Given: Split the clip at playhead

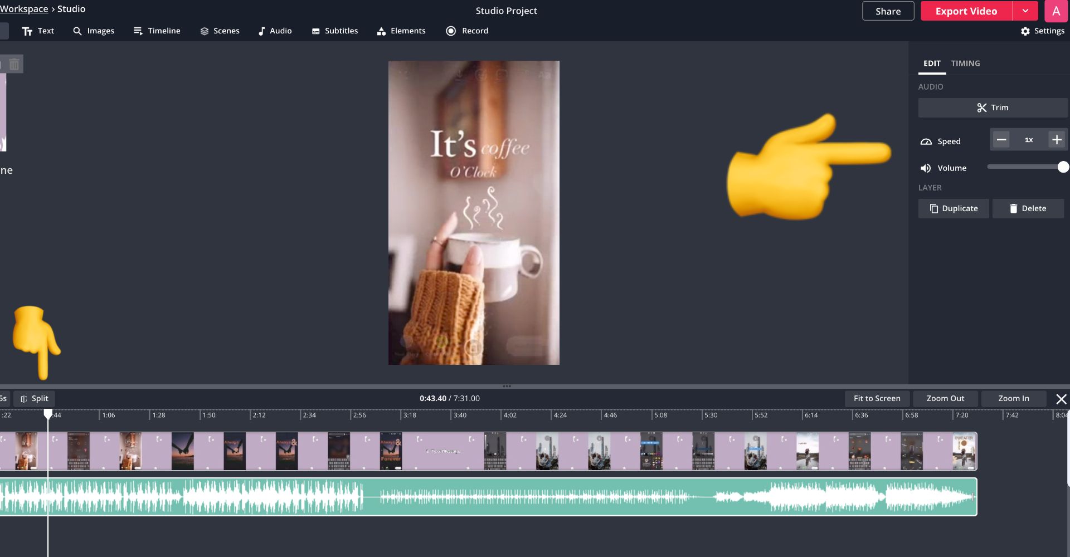Looking at the screenshot, I should coord(35,399).
